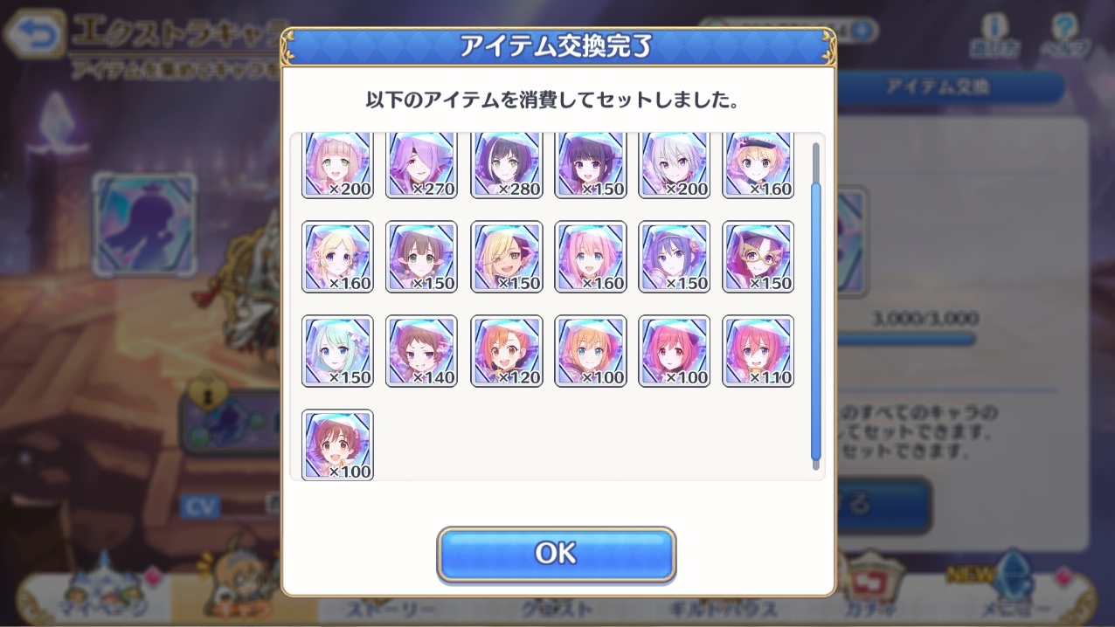Choose the hat-wearing piece labeled ×160 in the top row
The width and height of the screenshot is (1115, 627).
point(758,165)
